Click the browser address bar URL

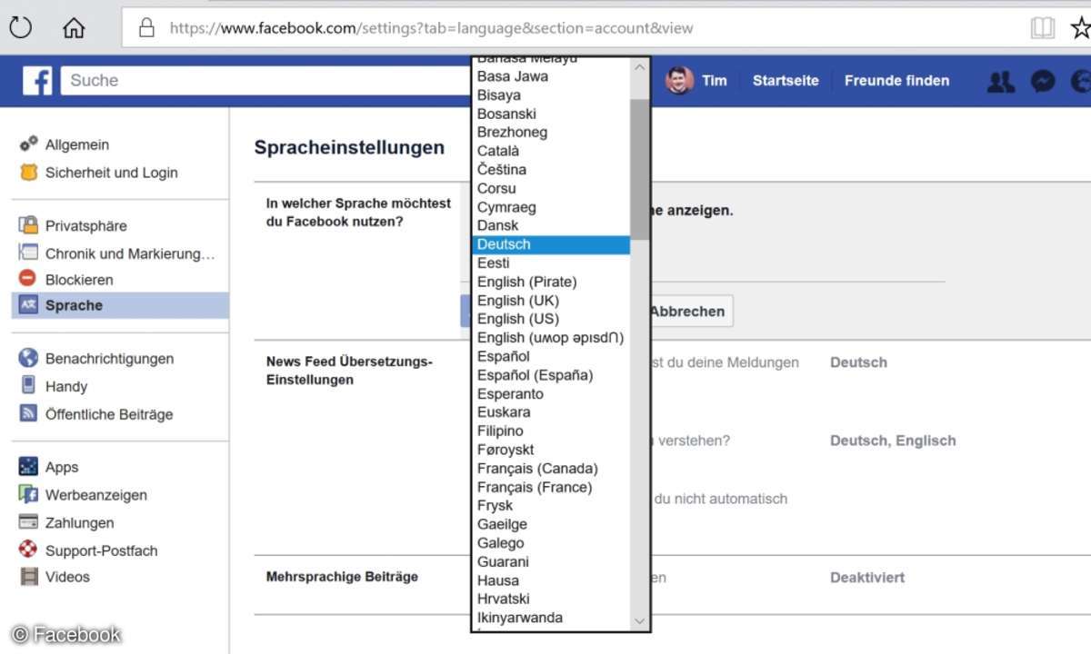coord(431,28)
